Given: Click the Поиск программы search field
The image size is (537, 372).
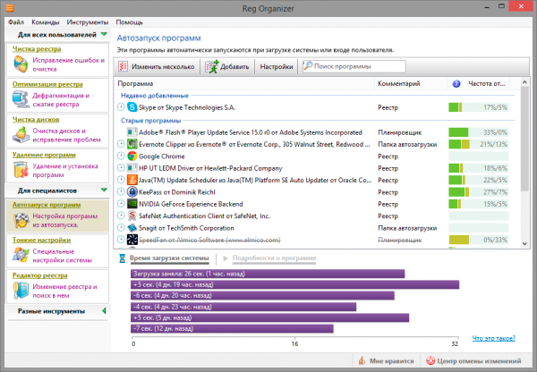Looking at the screenshot, I should tap(354, 66).
